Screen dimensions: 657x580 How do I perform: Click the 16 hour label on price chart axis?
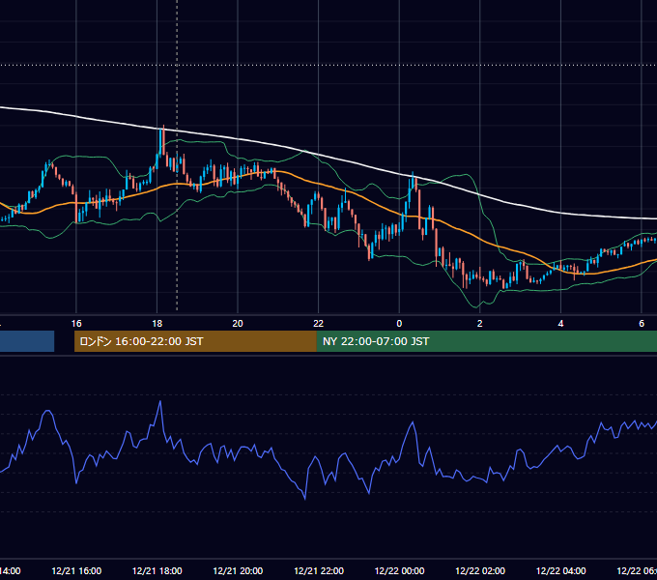point(76,324)
